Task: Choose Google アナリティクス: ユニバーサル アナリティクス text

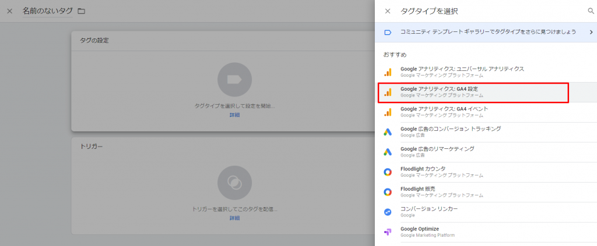Action: click(462, 69)
